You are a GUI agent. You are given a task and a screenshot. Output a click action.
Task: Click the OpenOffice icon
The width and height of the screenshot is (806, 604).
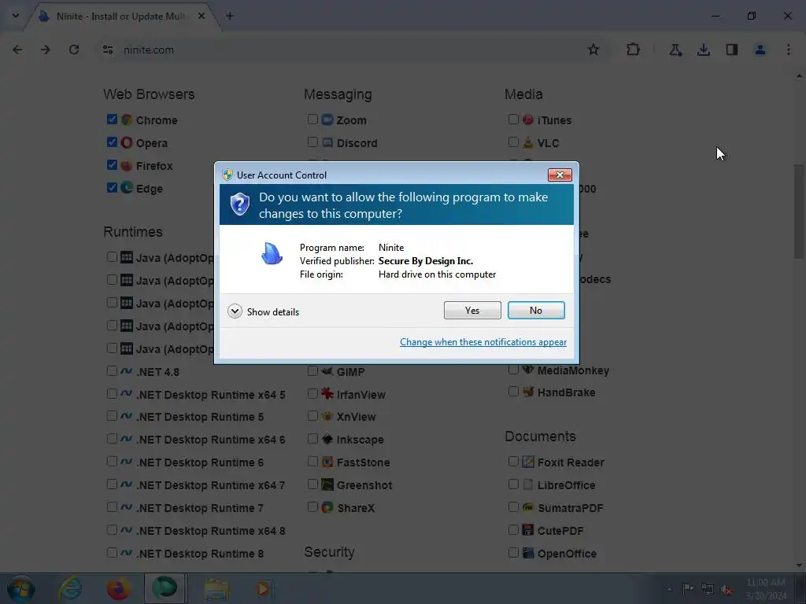tap(528, 553)
